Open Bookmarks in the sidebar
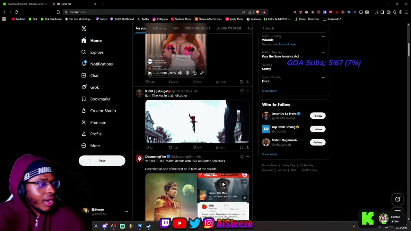This screenshot has width=411, height=231. [x=95, y=99]
